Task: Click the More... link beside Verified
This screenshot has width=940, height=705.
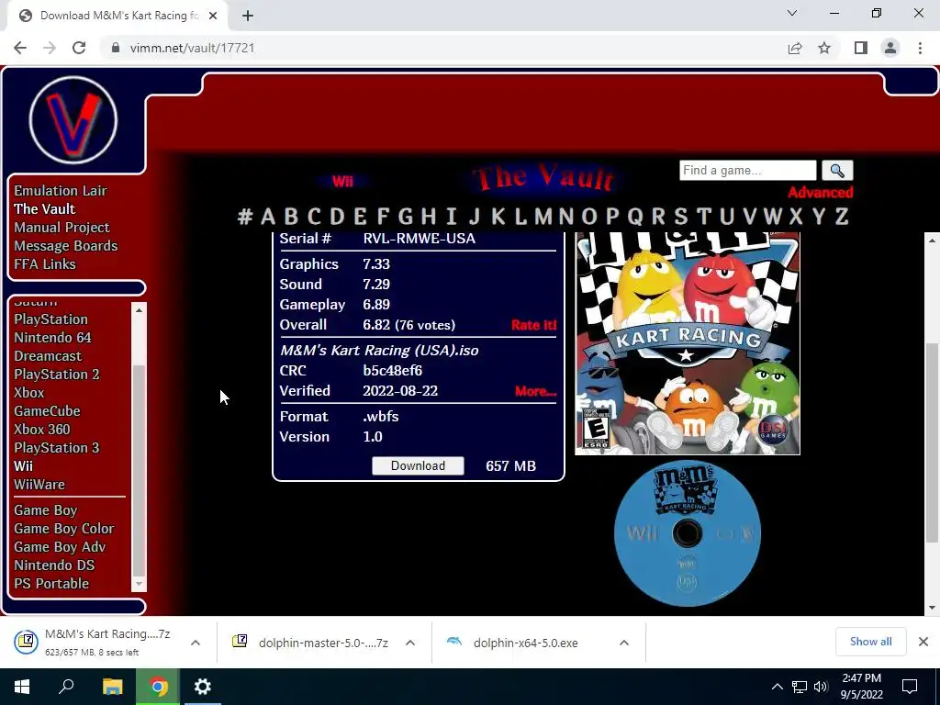Action: (x=535, y=391)
